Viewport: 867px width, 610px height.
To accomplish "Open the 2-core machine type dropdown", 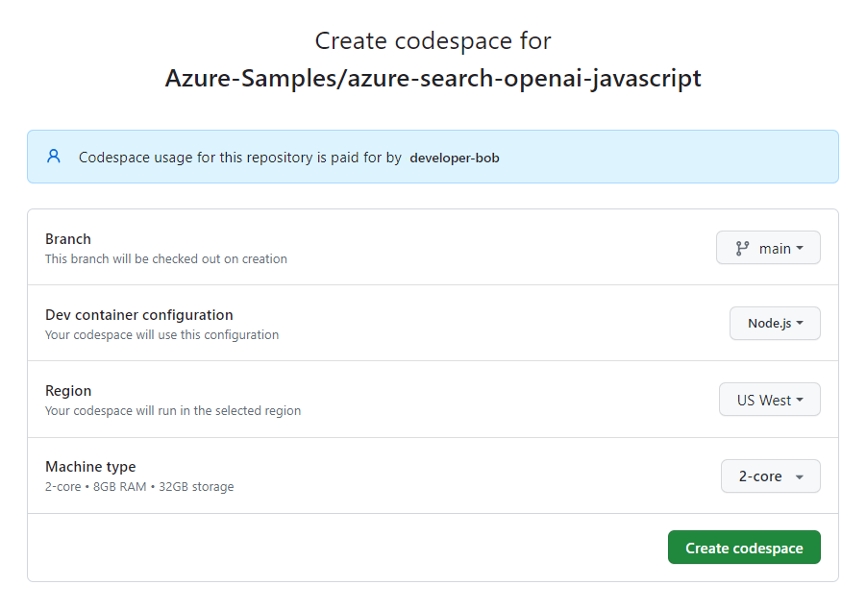I will [770, 476].
